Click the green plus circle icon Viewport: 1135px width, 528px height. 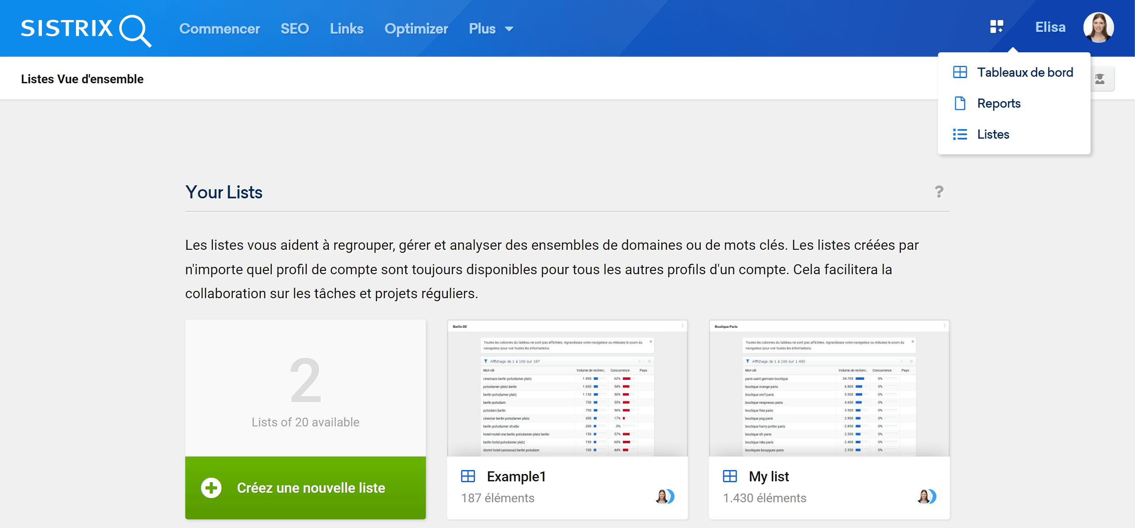[x=211, y=487]
